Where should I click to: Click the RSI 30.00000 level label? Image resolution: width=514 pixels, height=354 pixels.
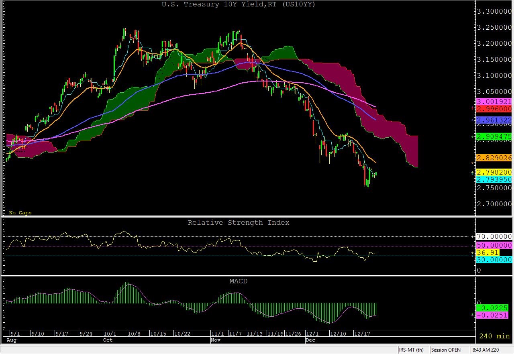click(x=494, y=260)
